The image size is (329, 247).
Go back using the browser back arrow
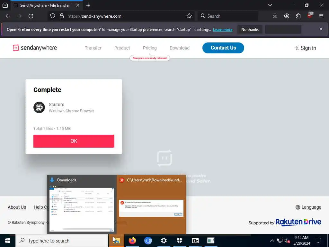coord(8,16)
